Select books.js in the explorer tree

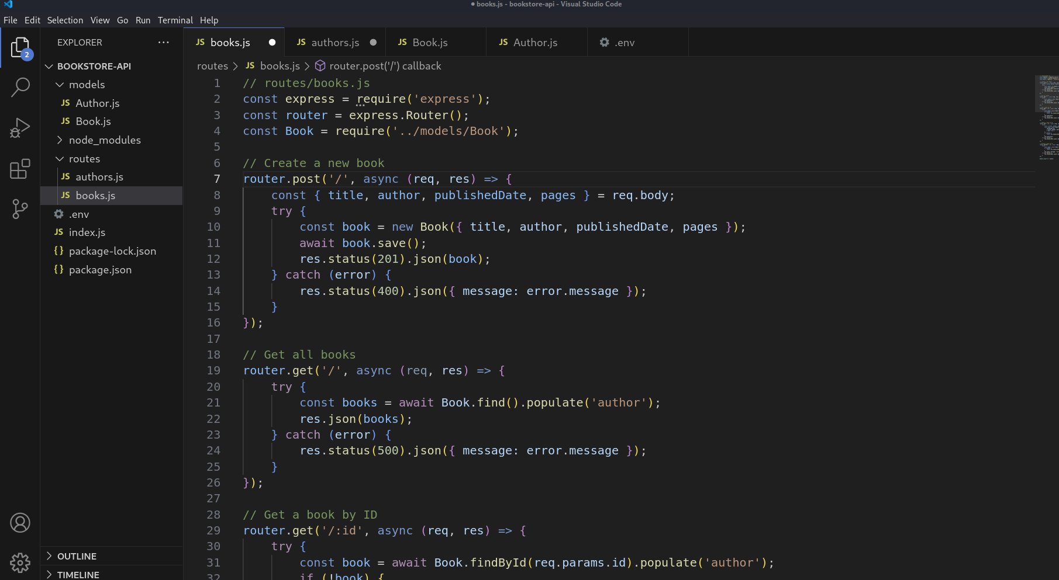(111, 195)
